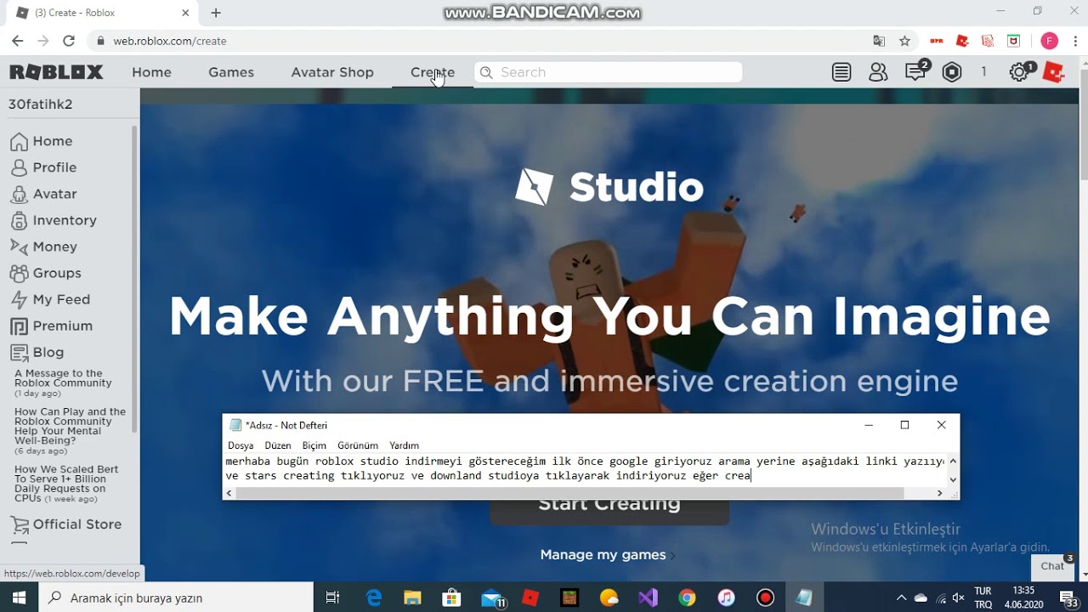Click the Groups icon in the sidebar
The image size is (1088, 612).
coord(19,273)
